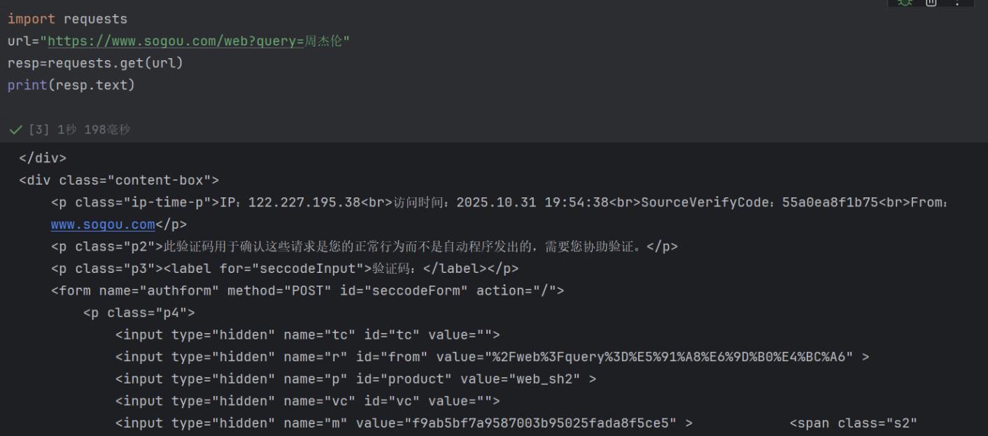Click the closing </div> output line
The height and width of the screenshot is (436, 988).
tap(43, 158)
